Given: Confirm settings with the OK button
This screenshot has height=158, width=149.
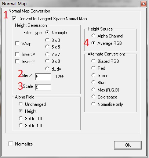Looking at the screenshot, I should point(128,145).
